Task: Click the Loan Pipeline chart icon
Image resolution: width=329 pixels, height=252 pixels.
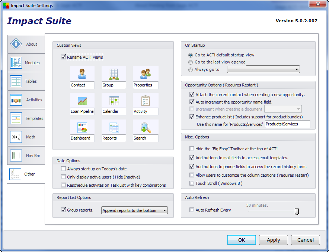Action: pos(82,101)
